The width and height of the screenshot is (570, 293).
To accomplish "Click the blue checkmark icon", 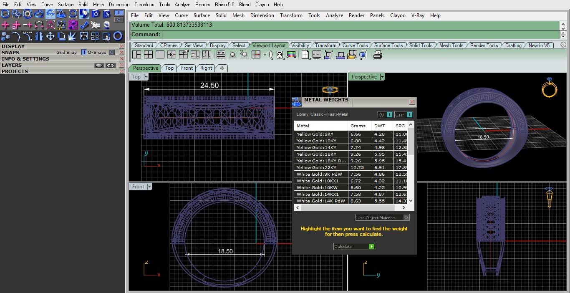I will point(84,25).
